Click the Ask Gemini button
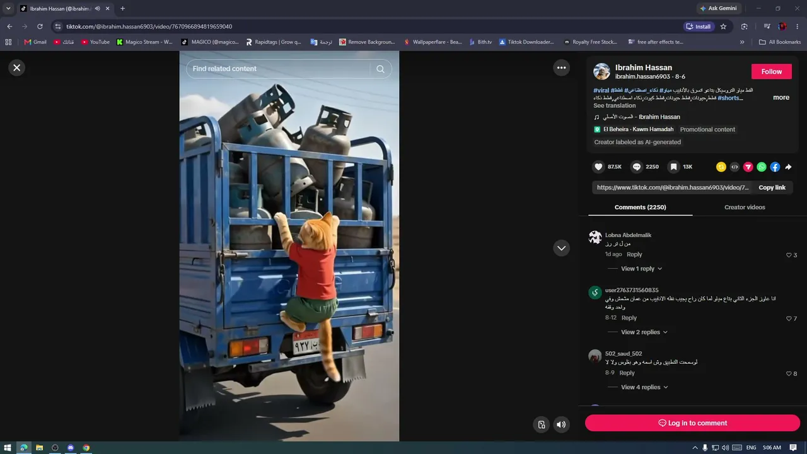 (x=717, y=8)
